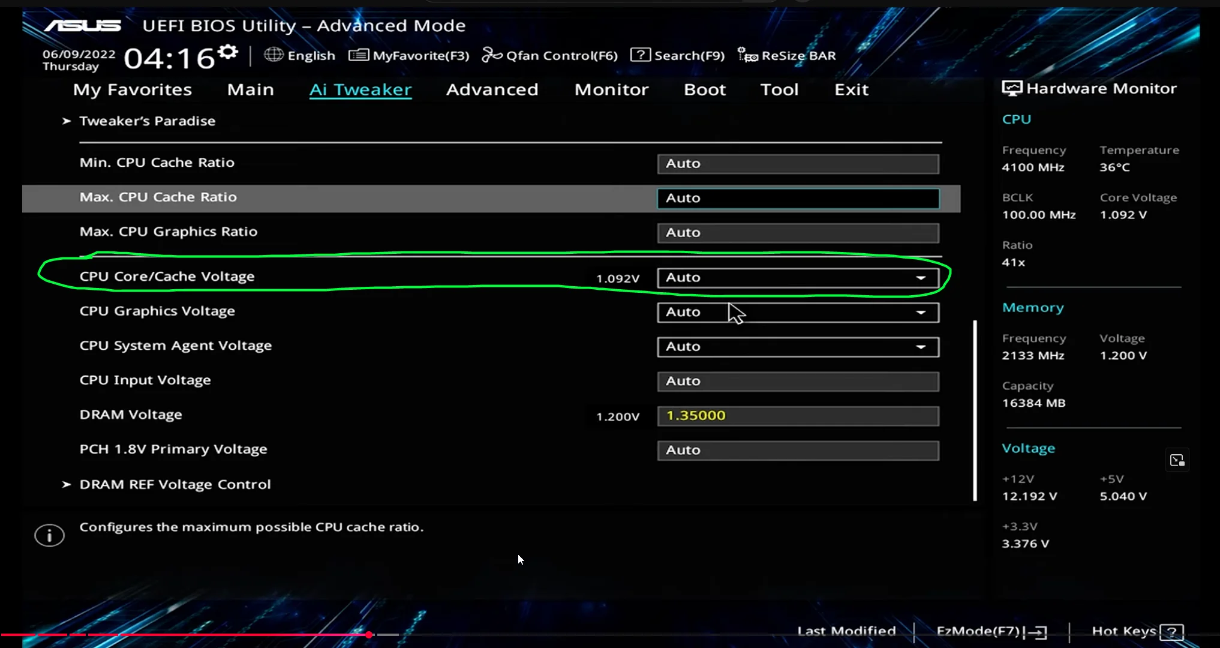1220x648 pixels.
Task: Open CPU Graphics Voltage dropdown arrow
Action: pos(920,313)
